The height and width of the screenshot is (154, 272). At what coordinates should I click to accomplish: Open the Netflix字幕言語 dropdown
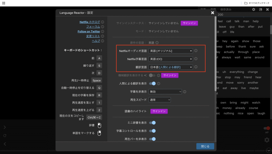click(171, 59)
